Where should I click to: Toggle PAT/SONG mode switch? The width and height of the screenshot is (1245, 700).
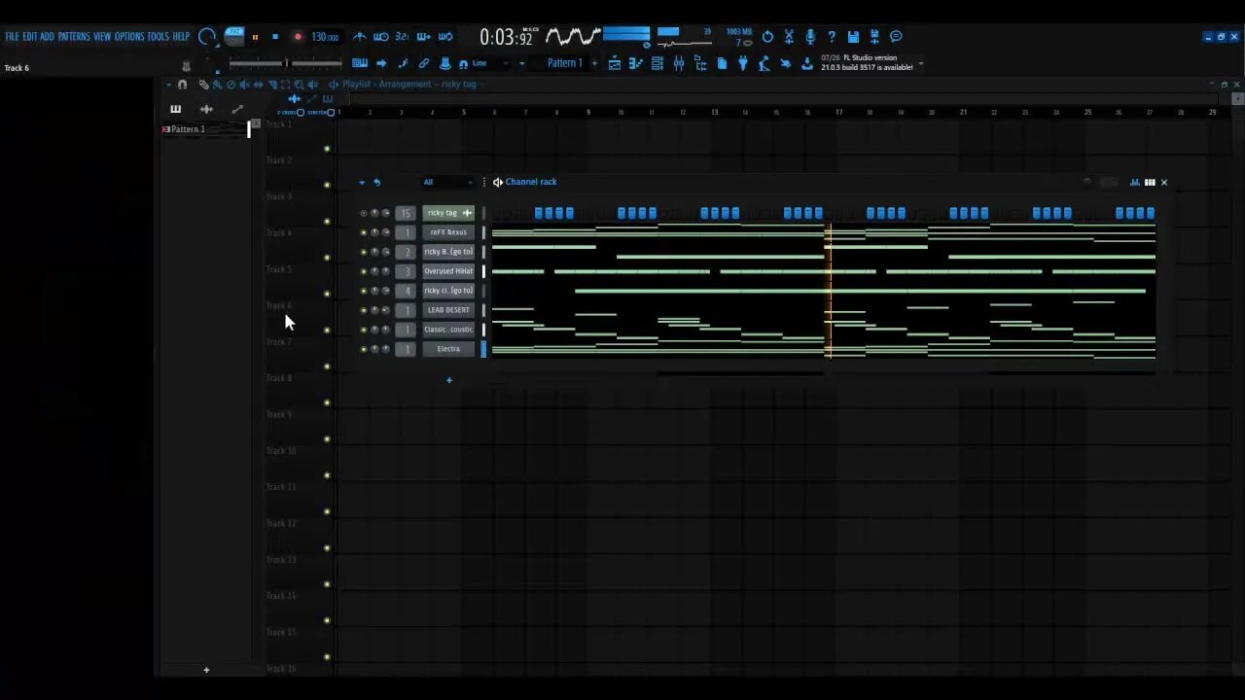[234, 36]
